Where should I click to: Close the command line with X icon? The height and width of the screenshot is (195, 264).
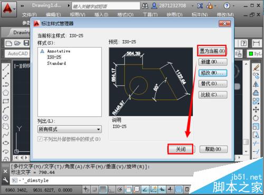point(5,171)
